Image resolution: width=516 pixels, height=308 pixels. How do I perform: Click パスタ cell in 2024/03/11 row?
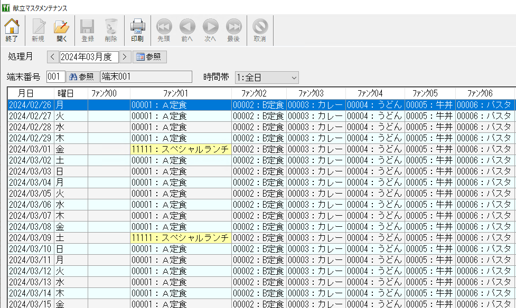pyautogui.click(x=485, y=259)
